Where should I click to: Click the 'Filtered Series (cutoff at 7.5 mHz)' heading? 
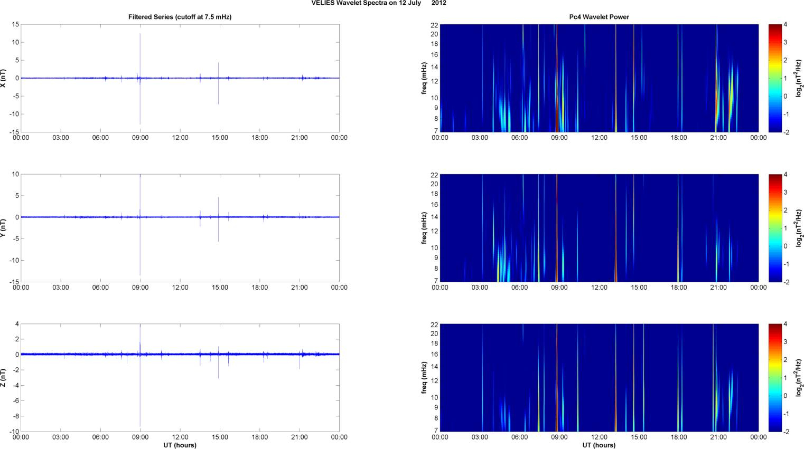[x=180, y=17]
